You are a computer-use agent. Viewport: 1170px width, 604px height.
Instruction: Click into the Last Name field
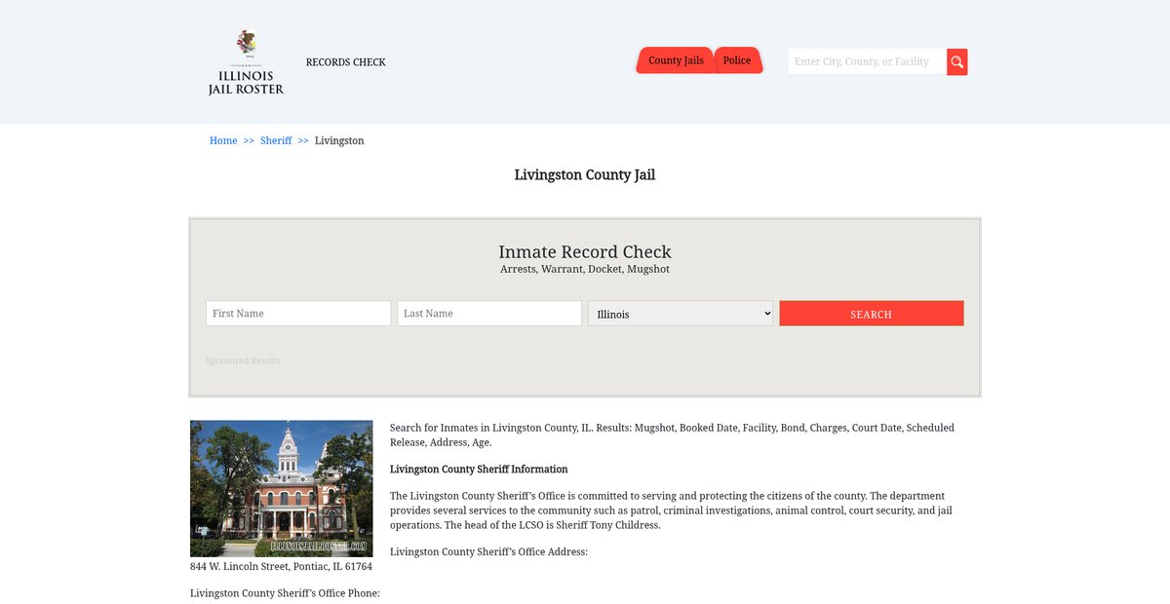[x=489, y=314]
